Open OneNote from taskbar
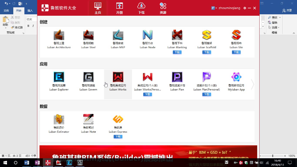The height and width of the screenshot is (167, 297). click(37, 163)
